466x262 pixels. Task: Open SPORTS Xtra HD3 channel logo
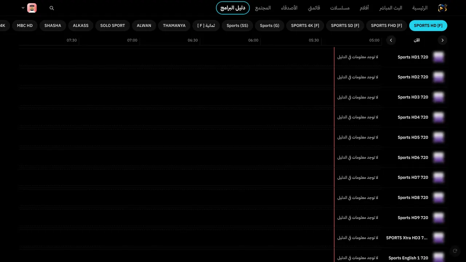tap(438, 238)
